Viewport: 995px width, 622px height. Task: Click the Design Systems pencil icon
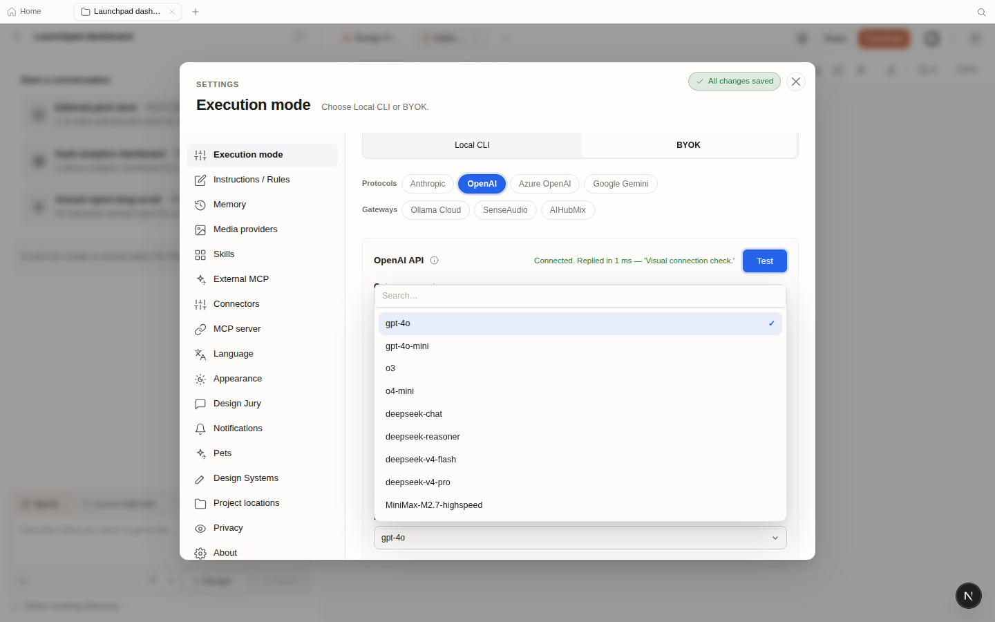click(x=200, y=479)
